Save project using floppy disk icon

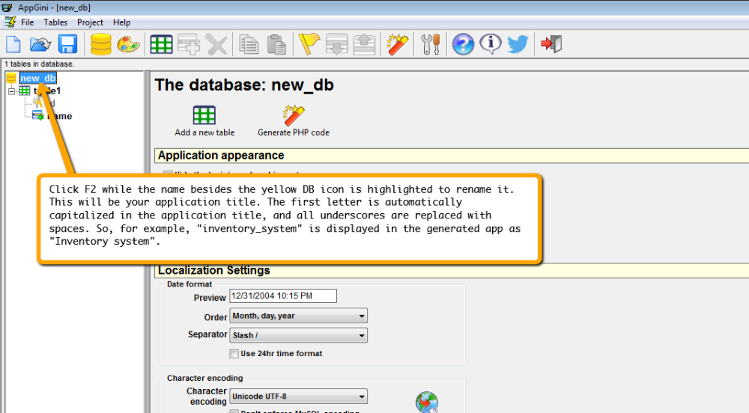[x=68, y=44]
